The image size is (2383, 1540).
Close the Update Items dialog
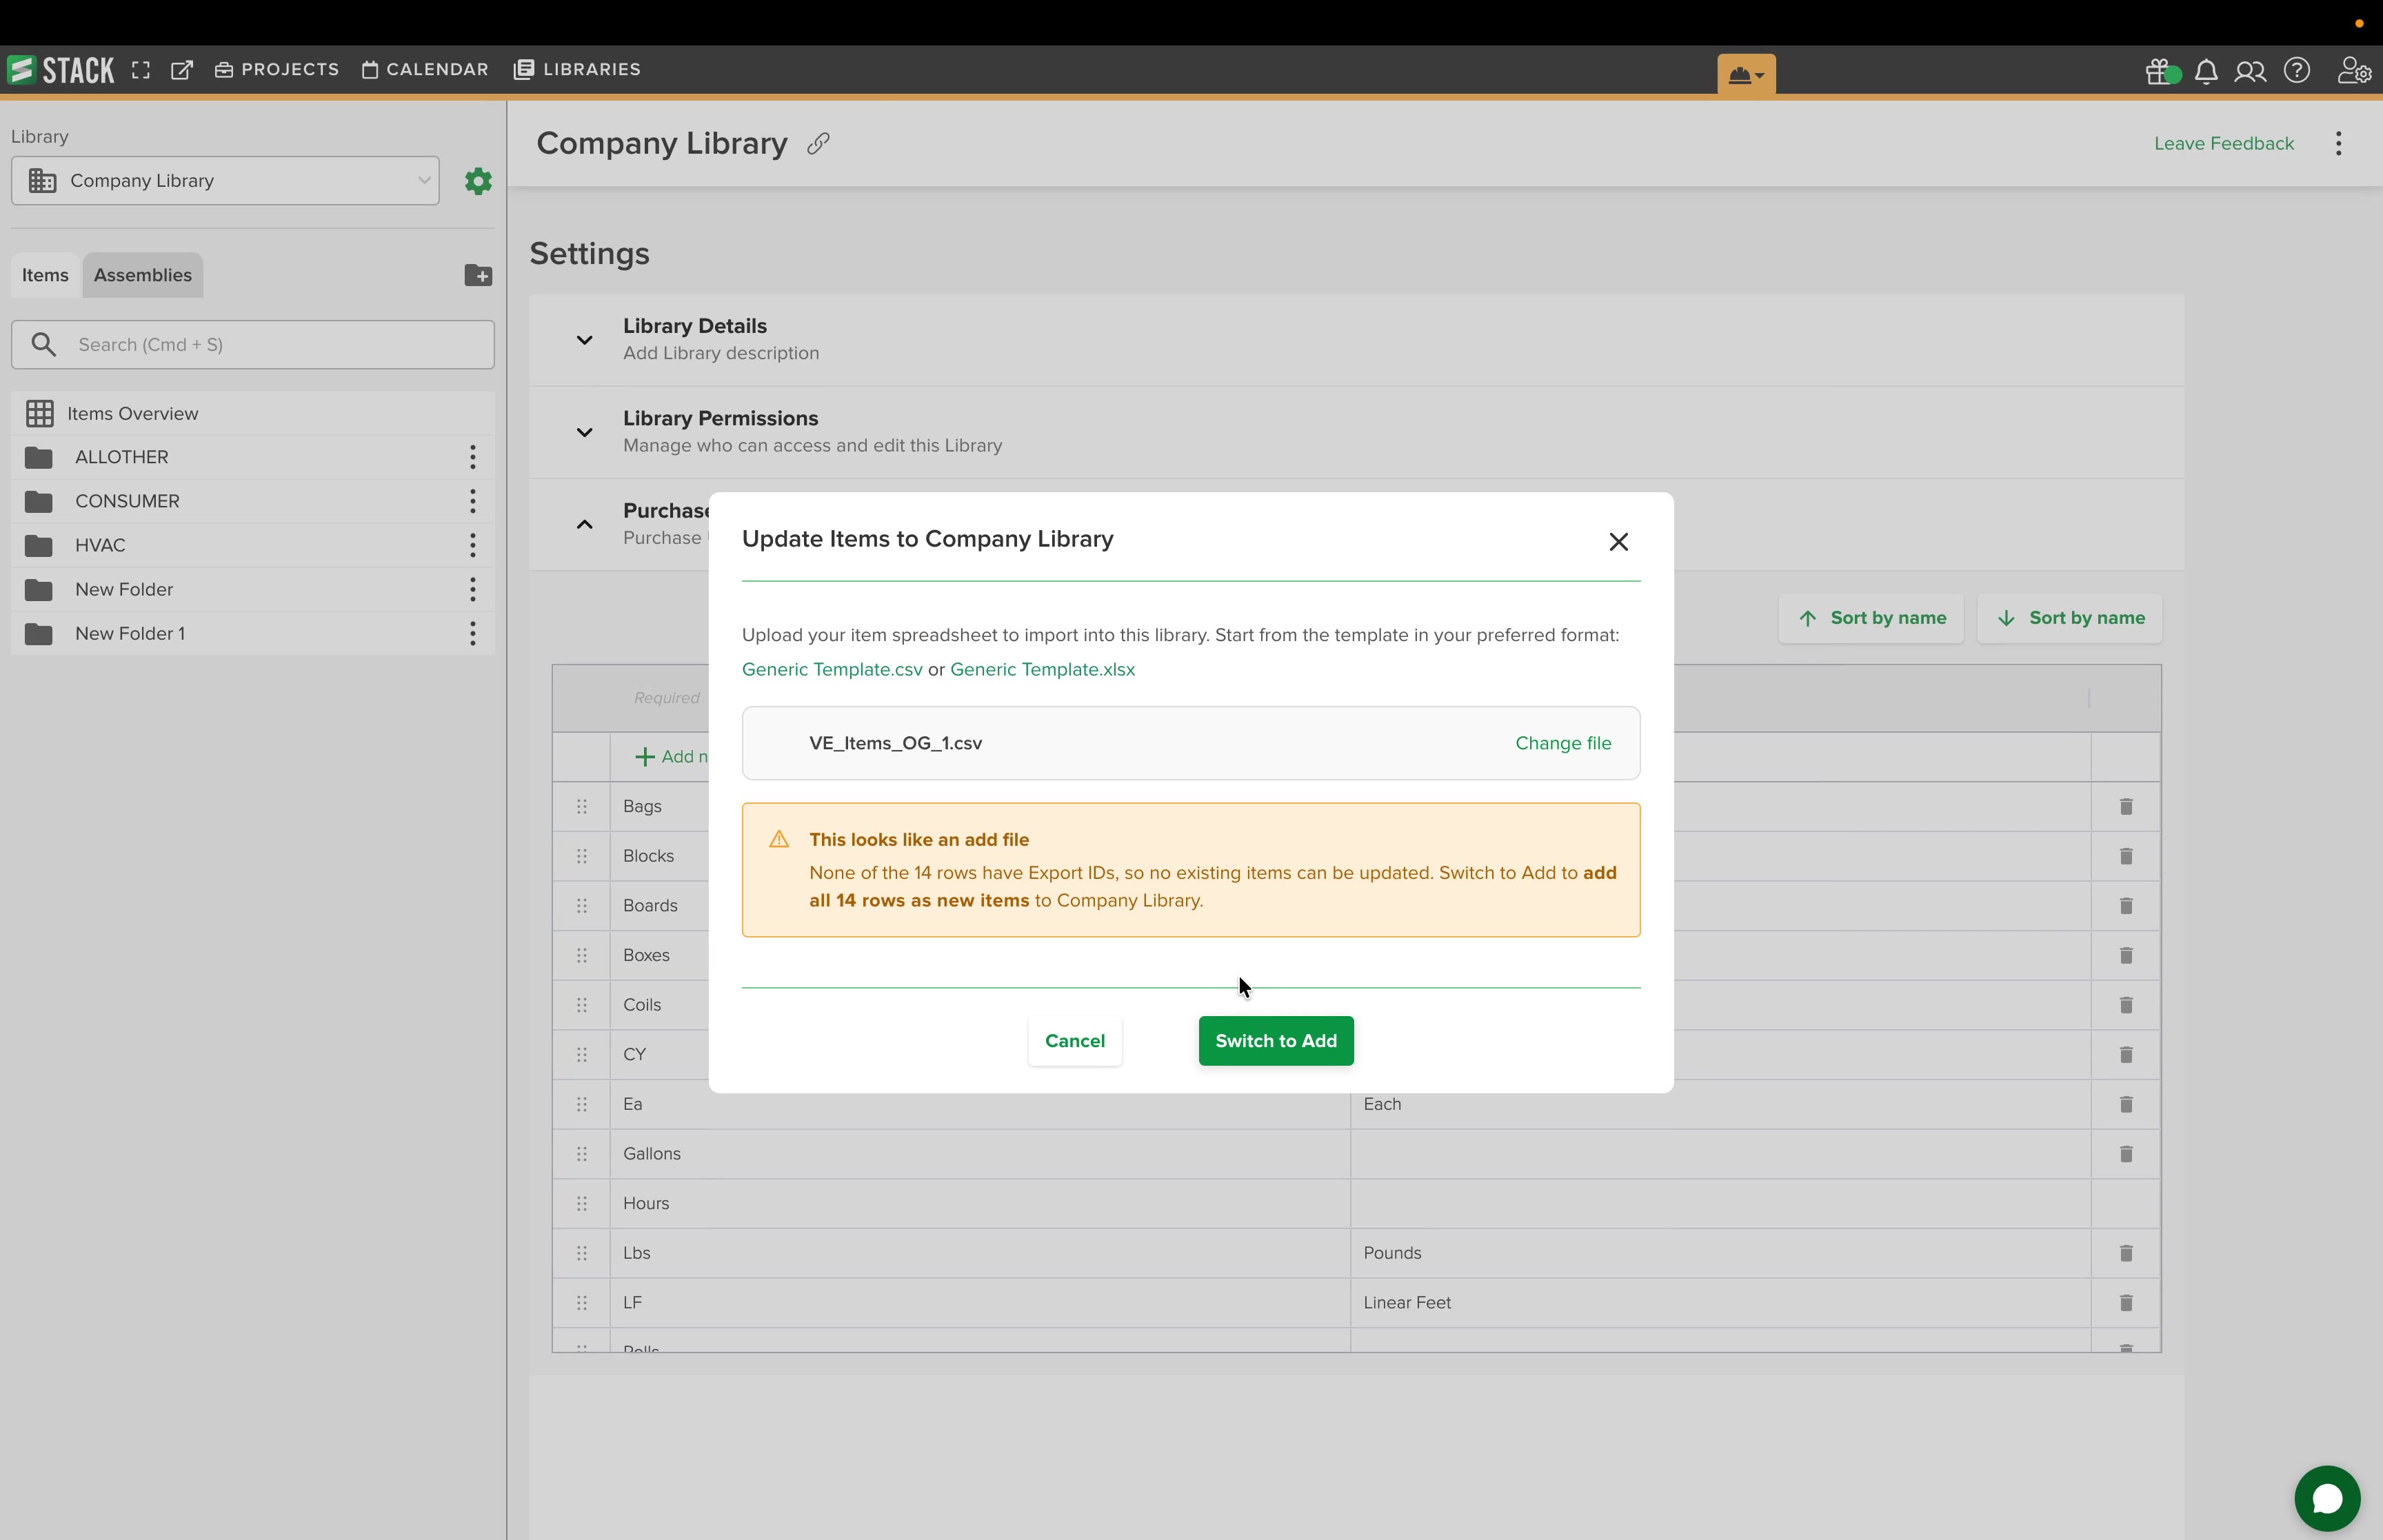pyautogui.click(x=1618, y=542)
